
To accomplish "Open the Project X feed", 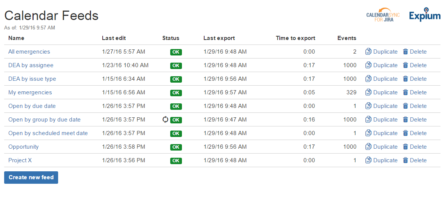I will tap(20, 161).
